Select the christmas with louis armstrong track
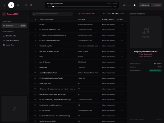Screen dimensions: 164x123 coord(78,89)
